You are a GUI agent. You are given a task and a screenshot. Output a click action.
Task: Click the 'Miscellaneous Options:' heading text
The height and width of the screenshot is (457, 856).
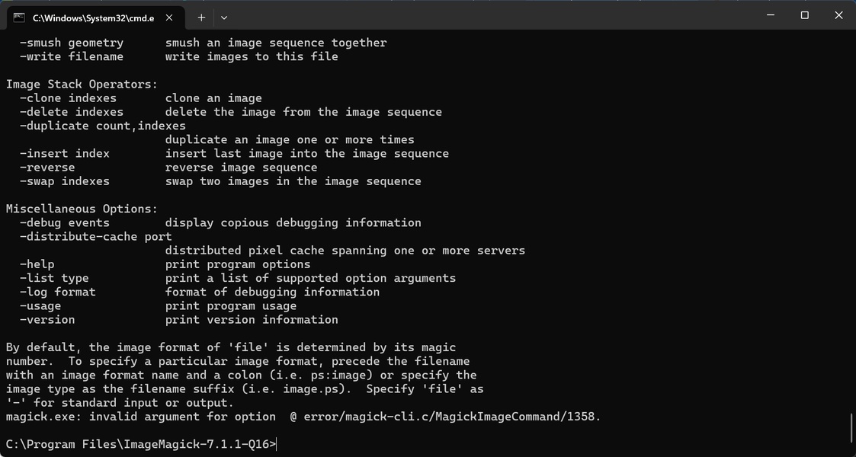(x=82, y=209)
